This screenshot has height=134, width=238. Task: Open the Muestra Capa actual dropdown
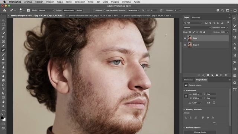pos(133,10)
